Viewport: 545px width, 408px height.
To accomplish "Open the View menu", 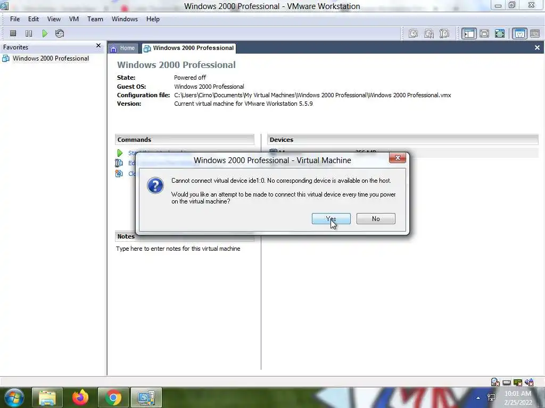I will [x=54, y=19].
